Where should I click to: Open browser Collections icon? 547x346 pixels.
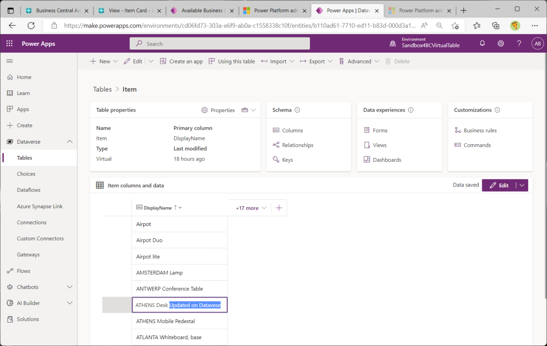pyautogui.click(x=496, y=26)
